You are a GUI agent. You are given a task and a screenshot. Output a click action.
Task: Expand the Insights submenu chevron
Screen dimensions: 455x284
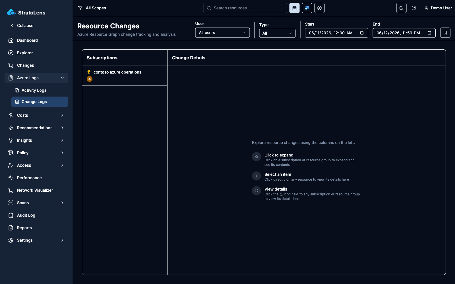(62, 140)
